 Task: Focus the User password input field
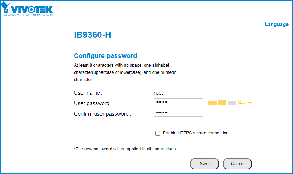(178, 103)
